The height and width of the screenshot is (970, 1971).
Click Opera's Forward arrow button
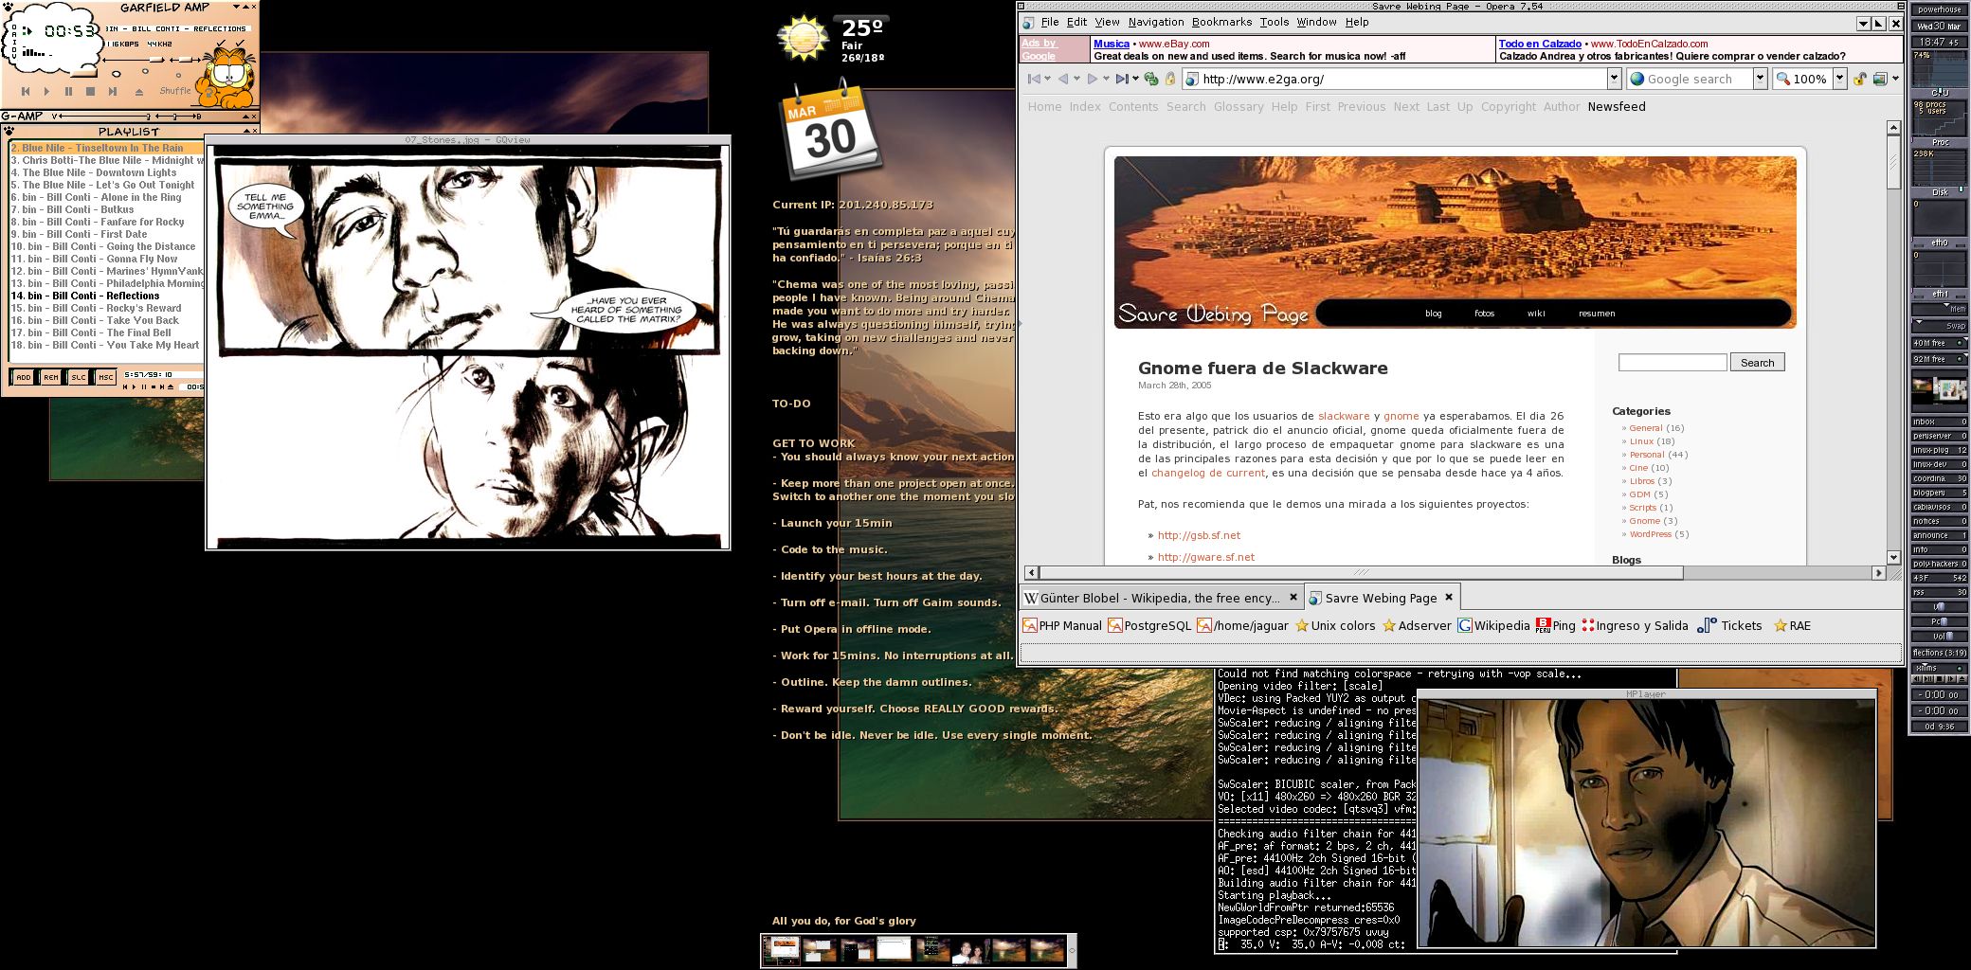point(1093,79)
